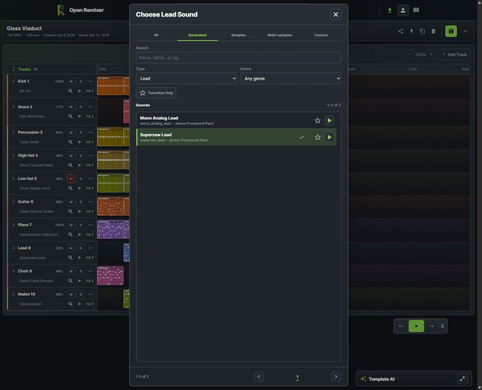The image size is (482, 390).
Task: Switch to the All tab
Action: 156,35
